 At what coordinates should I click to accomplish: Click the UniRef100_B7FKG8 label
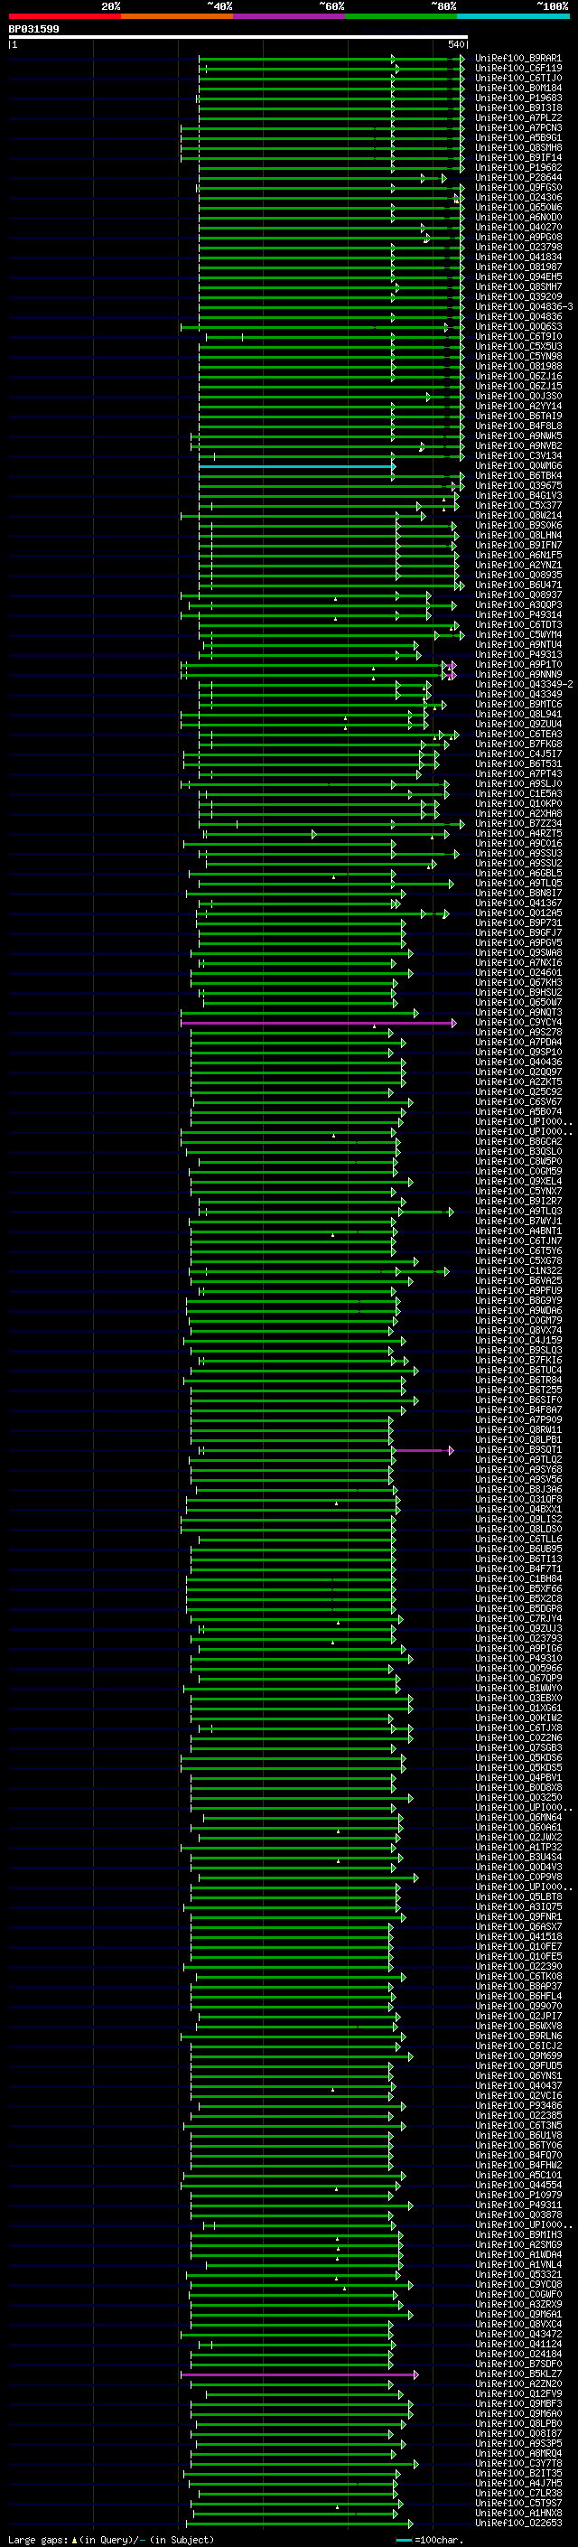518,744
